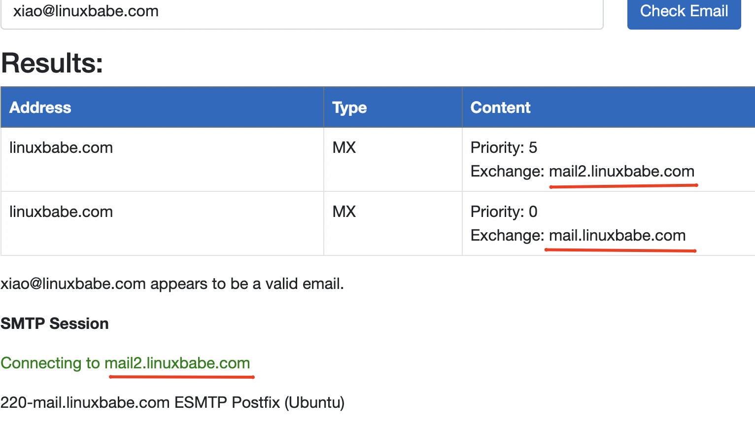Click the Check Email button
Image resolution: width=755 pixels, height=430 pixels.
[684, 12]
